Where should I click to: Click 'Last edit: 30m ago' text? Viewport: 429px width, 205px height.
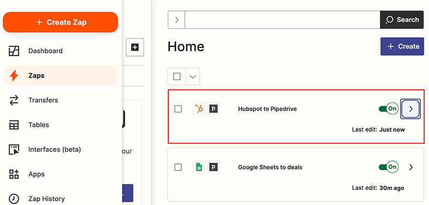coord(378,188)
